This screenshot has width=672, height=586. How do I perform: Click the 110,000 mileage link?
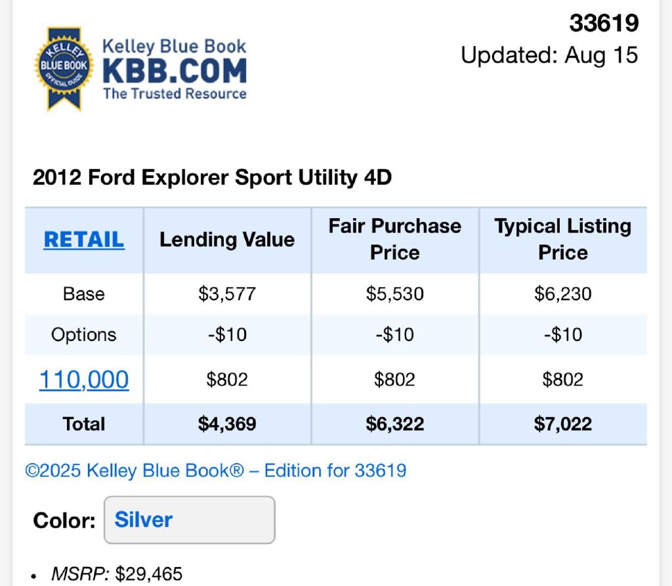click(84, 379)
